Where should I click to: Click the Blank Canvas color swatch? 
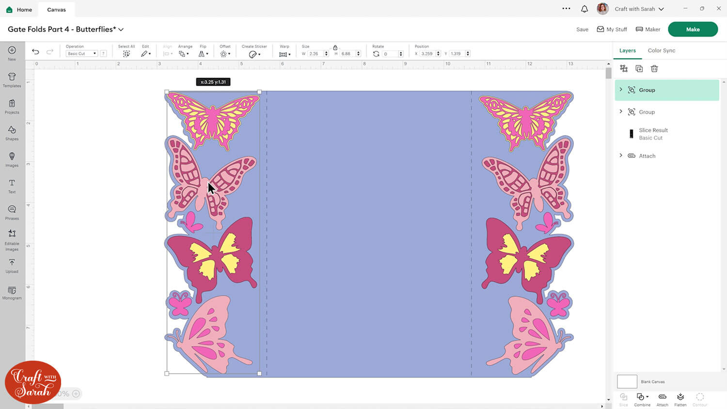pos(627,381)
